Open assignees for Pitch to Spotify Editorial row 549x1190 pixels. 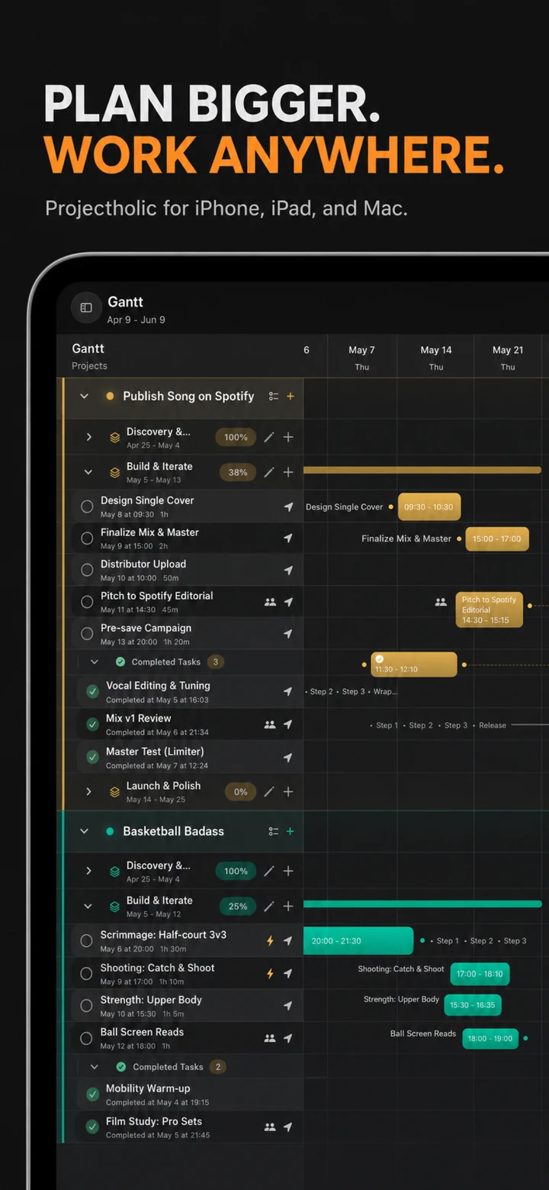(270, 602)
